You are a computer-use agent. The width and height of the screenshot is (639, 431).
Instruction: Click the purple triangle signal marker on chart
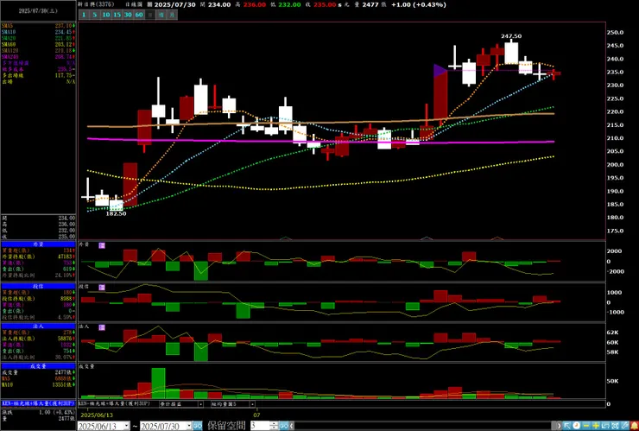point(440,71)
